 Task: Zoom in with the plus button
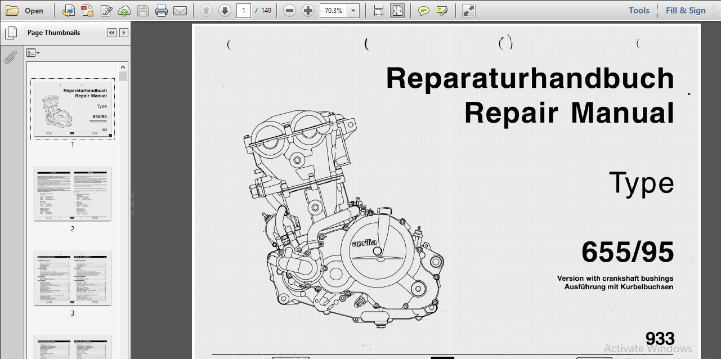[308, 11]
